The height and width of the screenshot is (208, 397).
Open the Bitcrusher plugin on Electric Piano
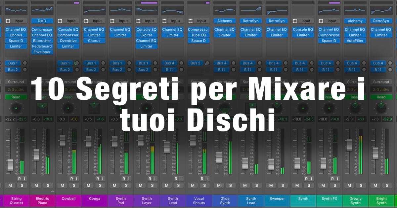(42, 41)
